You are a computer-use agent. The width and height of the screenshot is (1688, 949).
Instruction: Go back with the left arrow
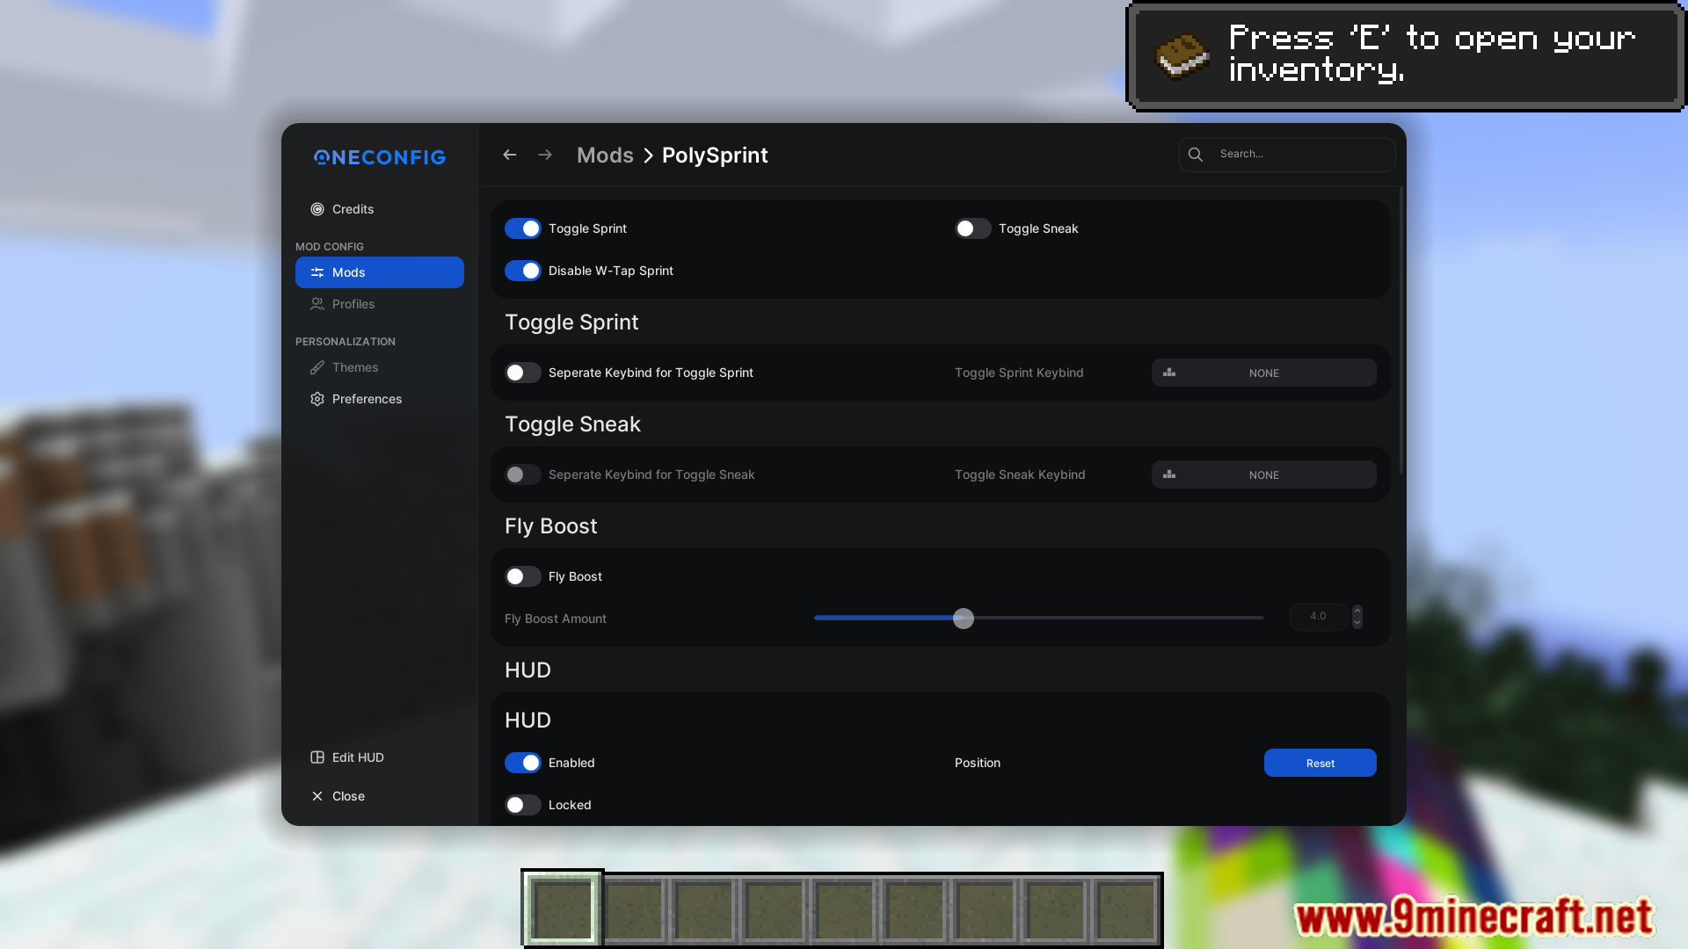(510, 155)
